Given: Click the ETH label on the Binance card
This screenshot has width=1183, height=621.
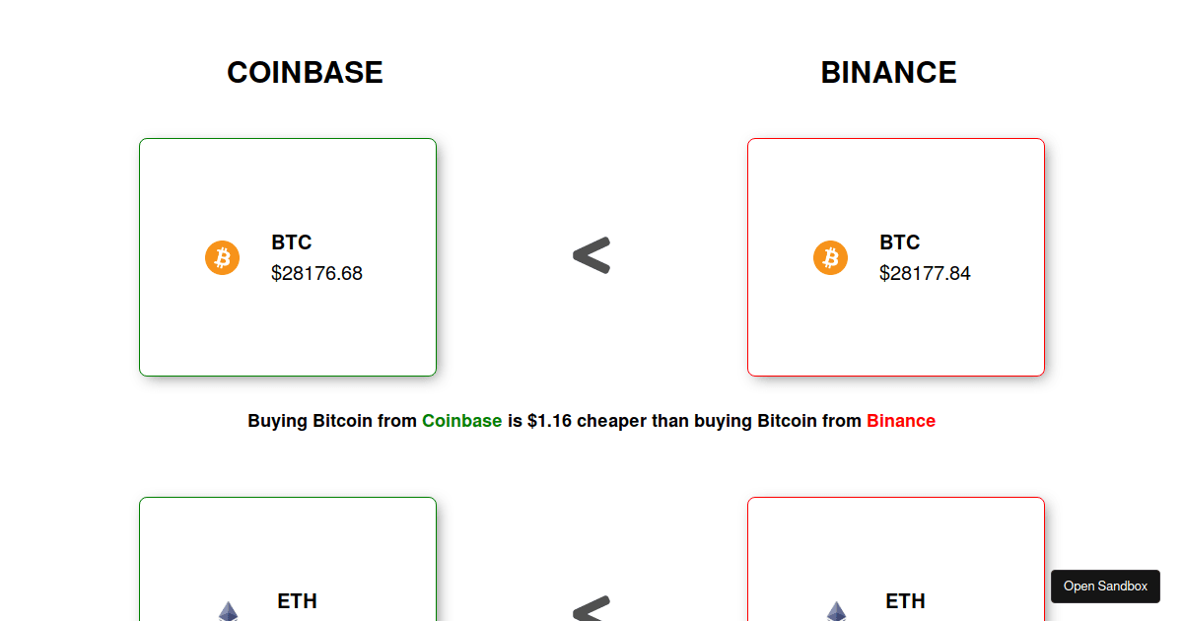Looking at the screenshot, I should (905, 601).
